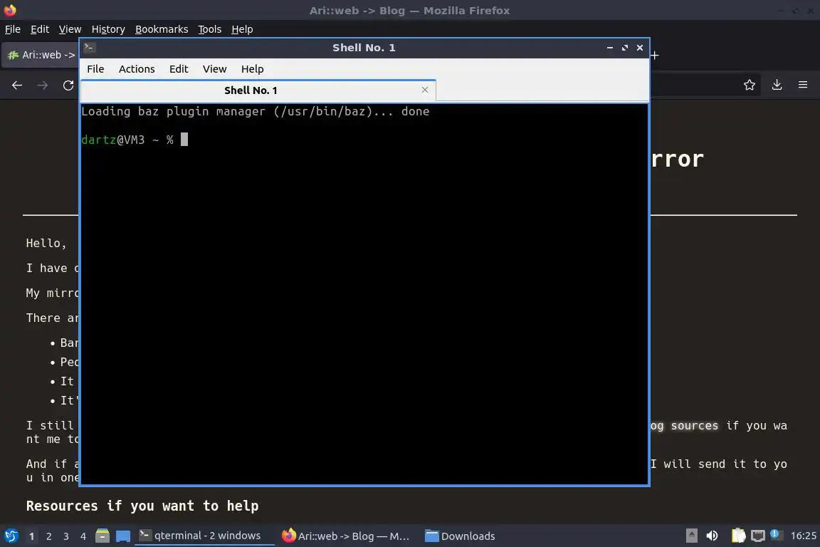This screenshot has width=820, height=547.
Task: Open Firefox View menu
Action: click(x=70, y=29)
